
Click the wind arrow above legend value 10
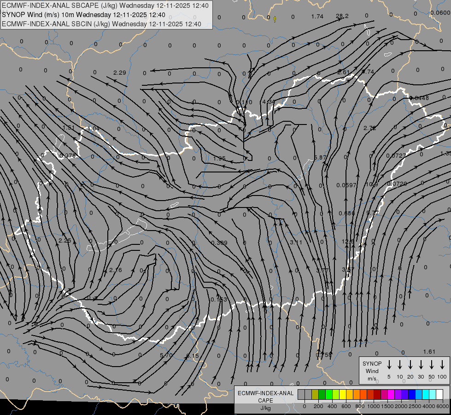400,365
